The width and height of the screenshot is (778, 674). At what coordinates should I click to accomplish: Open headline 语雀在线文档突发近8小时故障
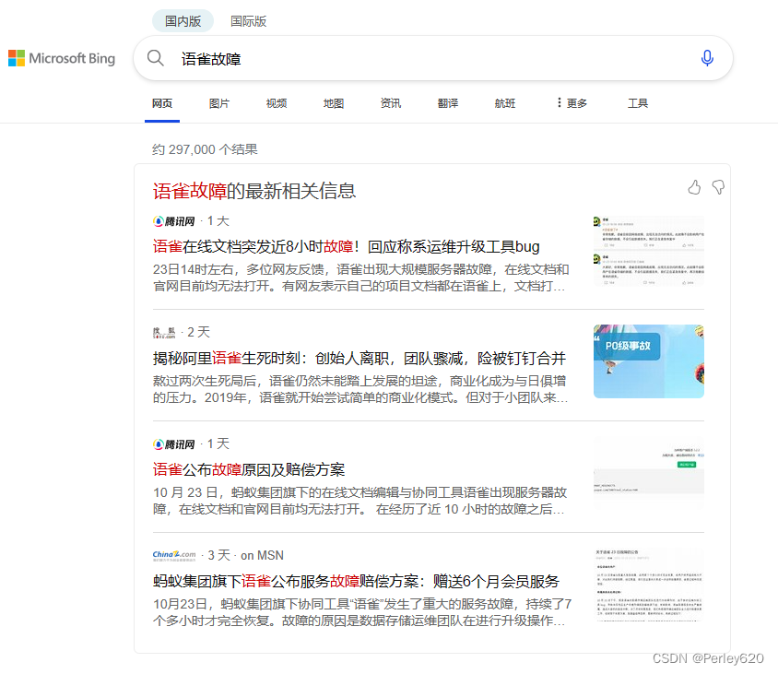(347, 247)
